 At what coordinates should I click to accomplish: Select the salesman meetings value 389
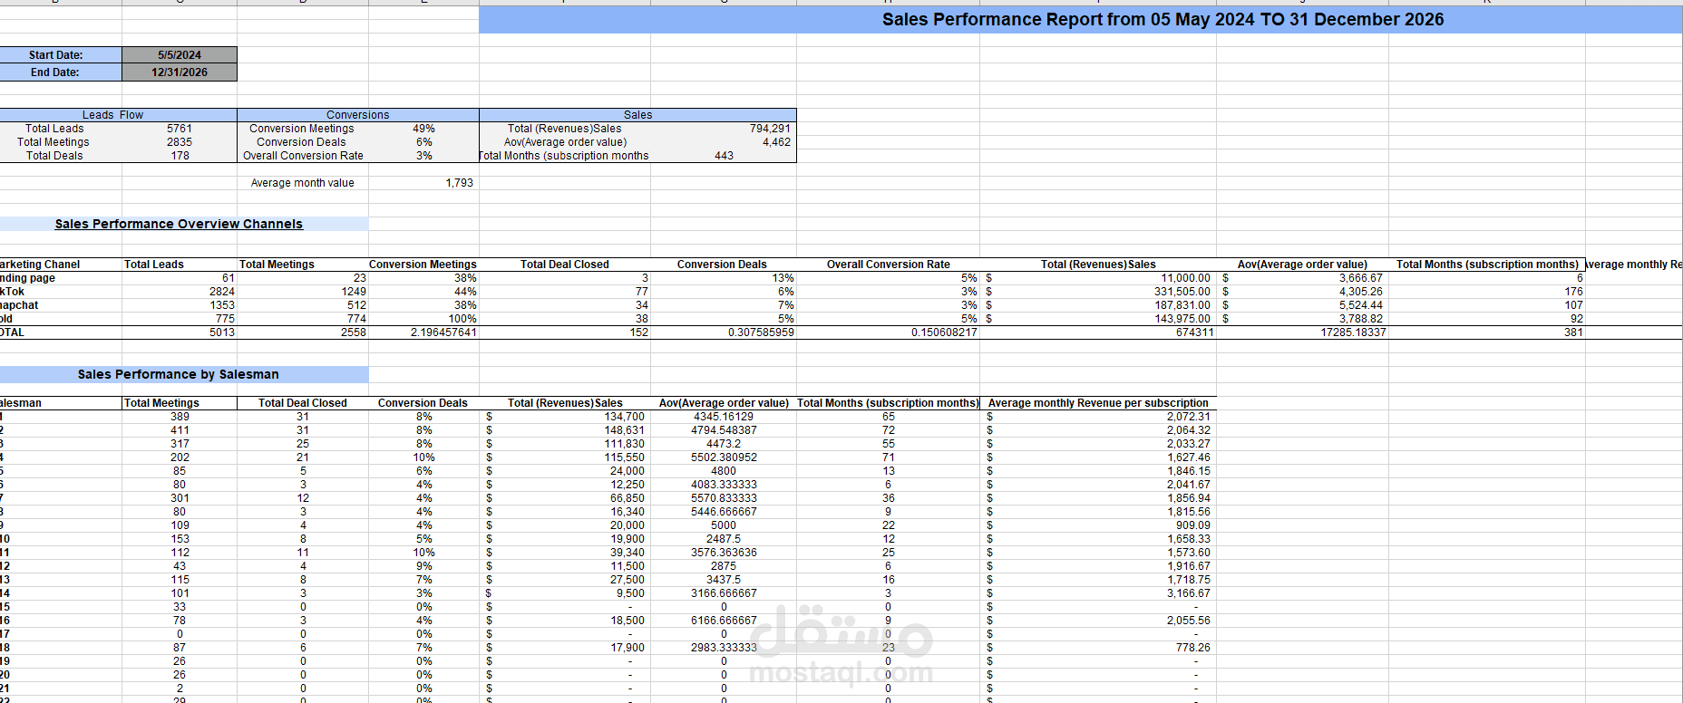pyautogui.click(x=180, y=417)
